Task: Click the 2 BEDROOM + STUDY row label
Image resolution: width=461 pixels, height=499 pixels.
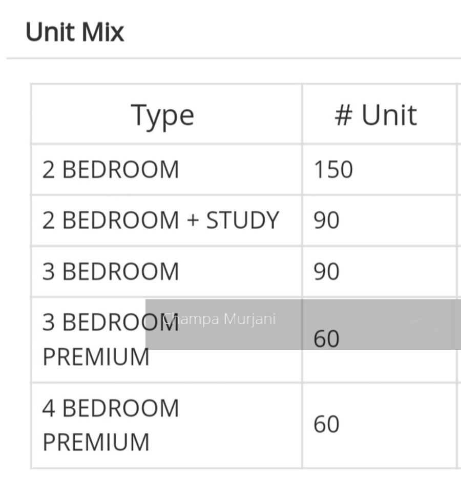Action: 160,221
